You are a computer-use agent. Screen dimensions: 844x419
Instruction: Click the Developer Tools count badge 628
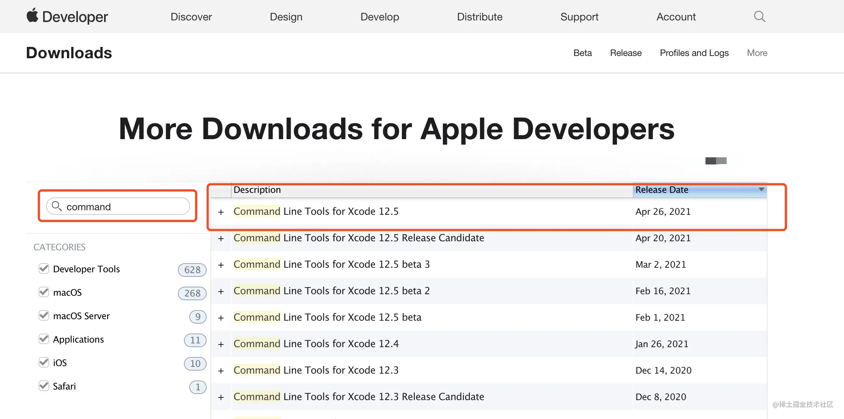(192, 270)
